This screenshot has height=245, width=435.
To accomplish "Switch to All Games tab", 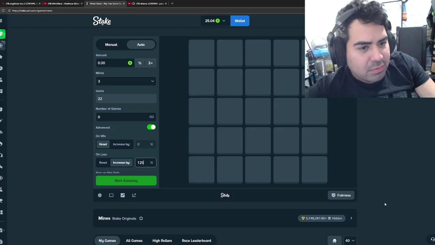I will [x=134, y=241].
